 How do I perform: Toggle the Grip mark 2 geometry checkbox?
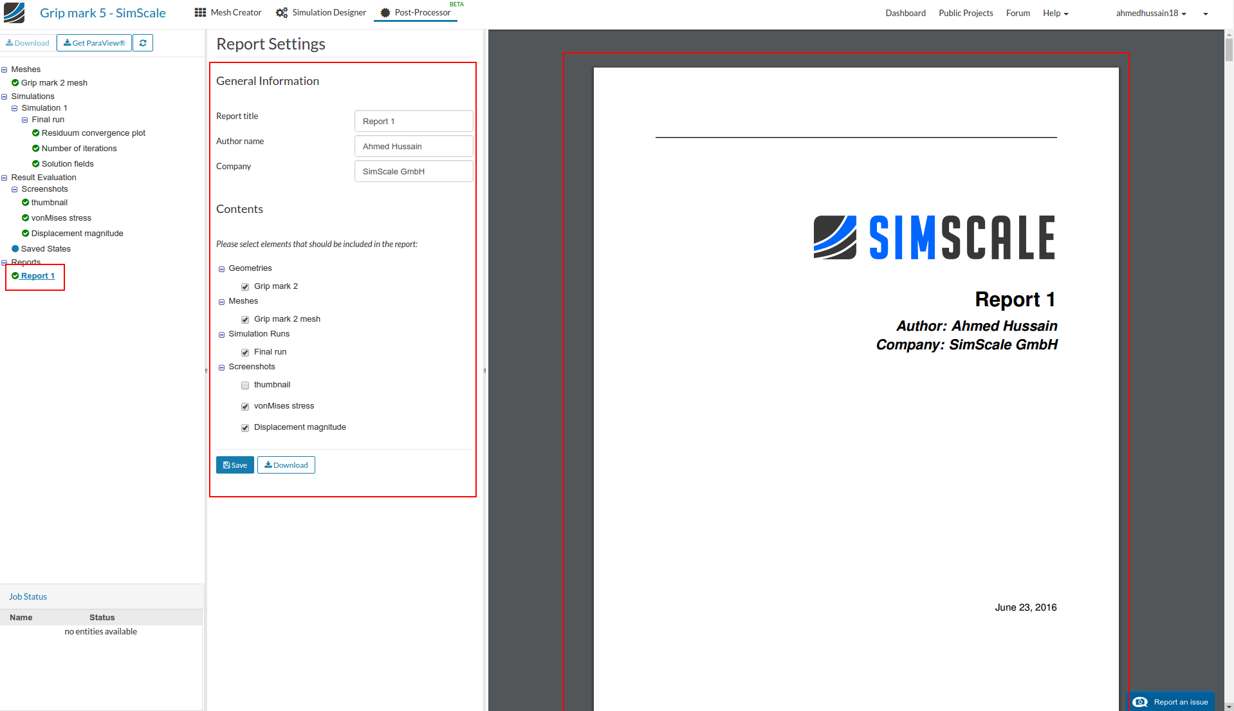245,287
